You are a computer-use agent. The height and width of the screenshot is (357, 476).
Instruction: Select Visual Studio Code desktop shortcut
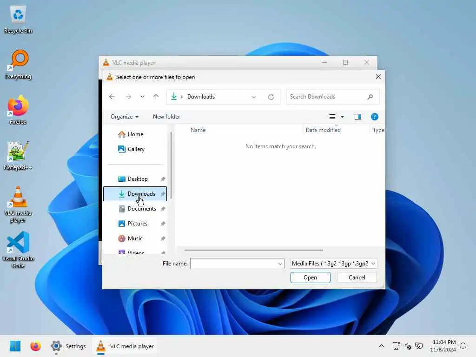click(x=18, y=250)
